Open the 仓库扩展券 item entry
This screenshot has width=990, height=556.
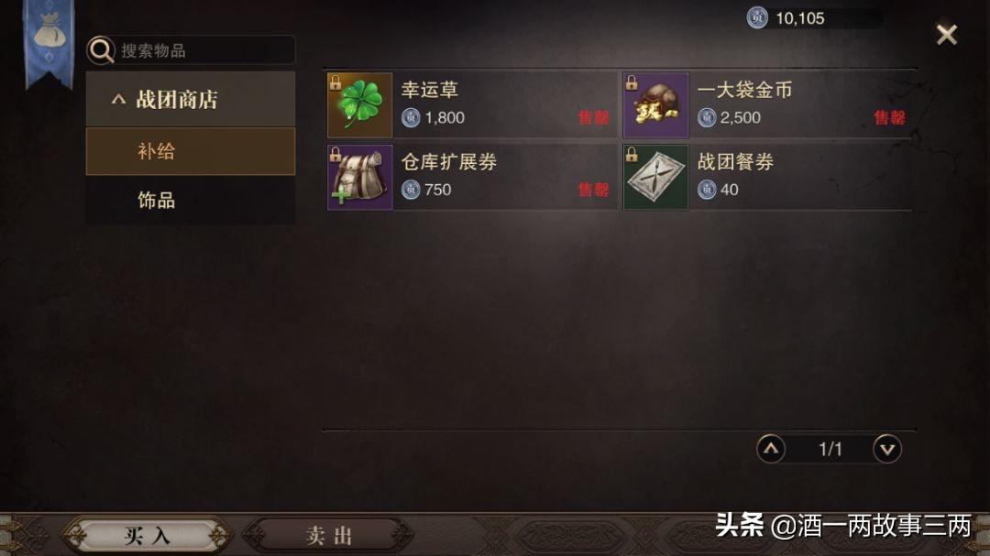[x=472, y=178]
